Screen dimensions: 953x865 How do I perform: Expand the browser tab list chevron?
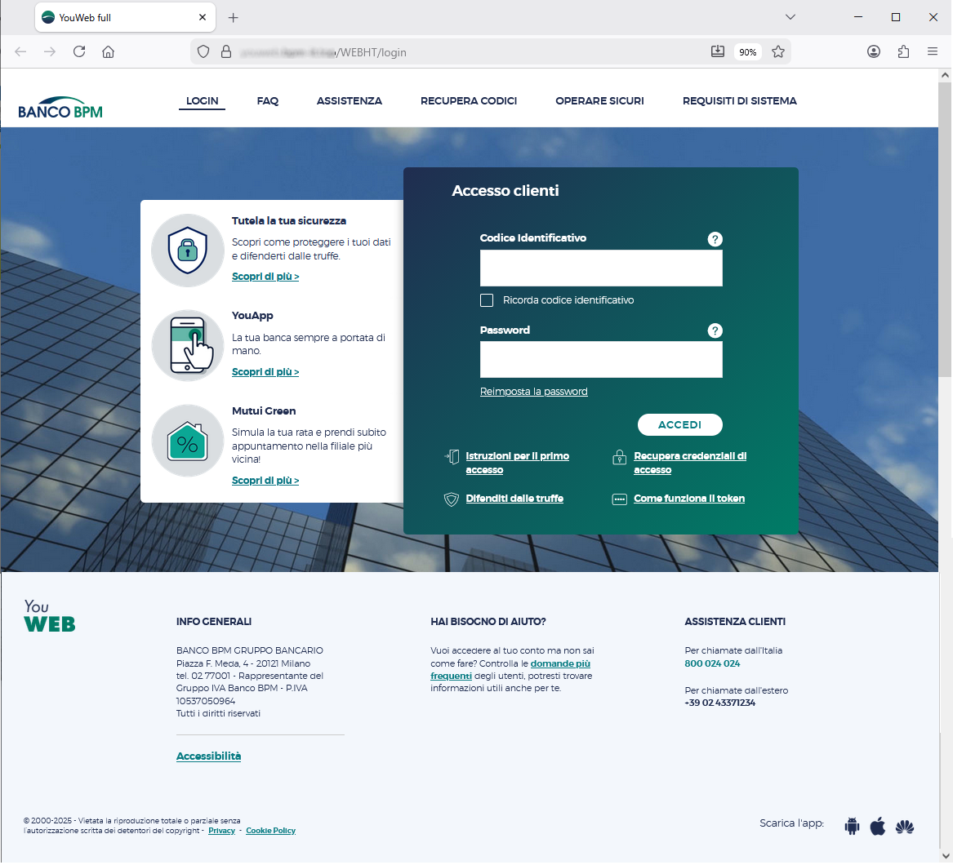pyautogui.click(x=790, y=17)
